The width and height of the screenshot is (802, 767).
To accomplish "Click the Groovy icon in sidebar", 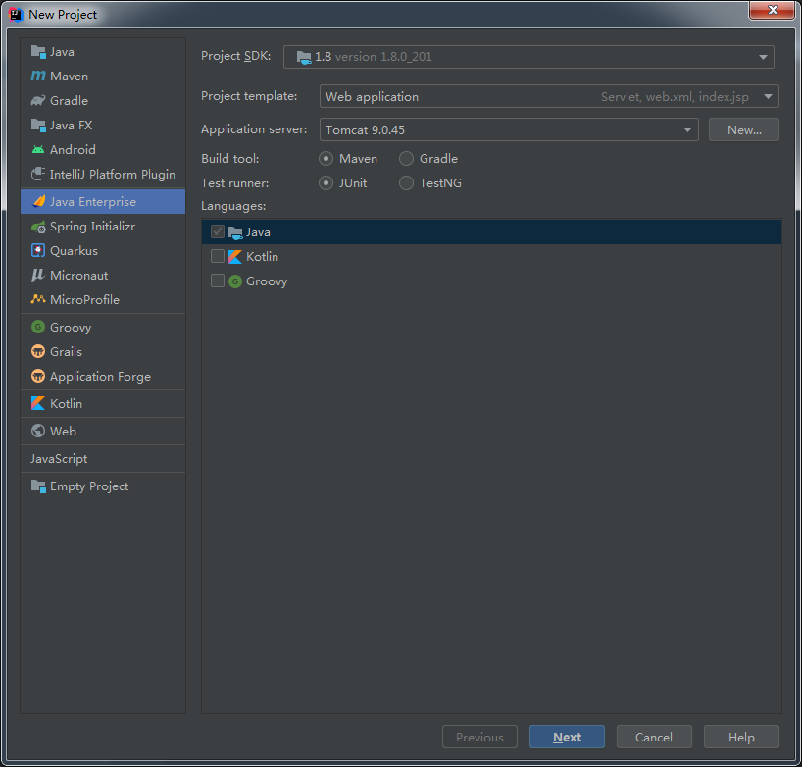I will tap(38, 327).
